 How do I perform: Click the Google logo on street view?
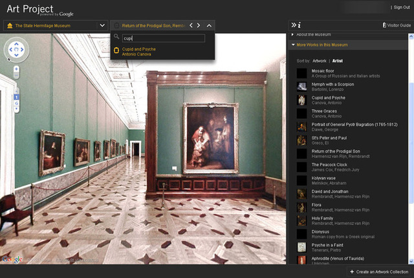[x=12, y=259]
